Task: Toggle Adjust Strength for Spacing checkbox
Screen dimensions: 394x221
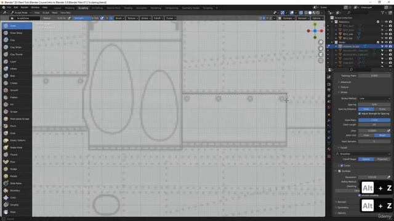Action: click(x=360, y=114)
